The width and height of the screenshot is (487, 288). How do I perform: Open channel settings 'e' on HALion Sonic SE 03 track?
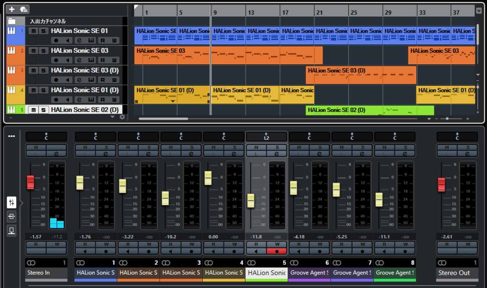79,60
